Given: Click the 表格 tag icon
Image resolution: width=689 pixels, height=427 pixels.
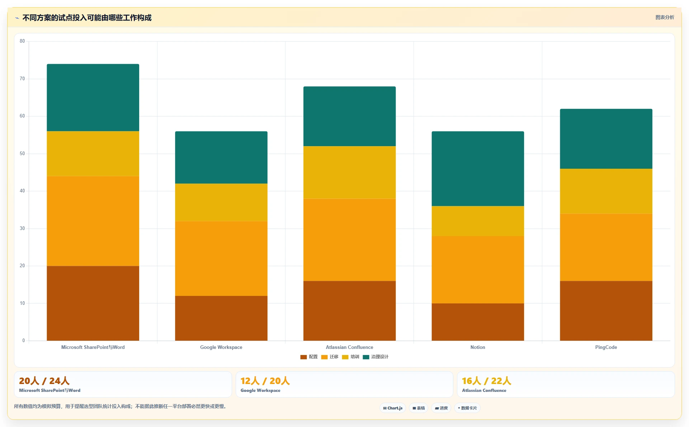Looking at the screenshot, I should click(x=414, y=408).
